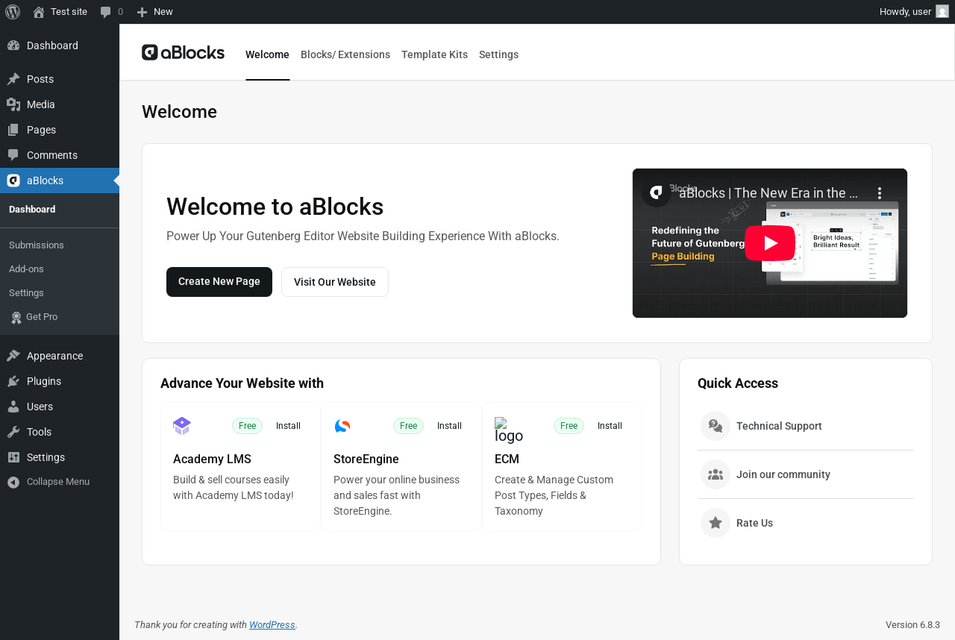
Task: Click the ECM Free badge
Action: click(x=569, y=426)
